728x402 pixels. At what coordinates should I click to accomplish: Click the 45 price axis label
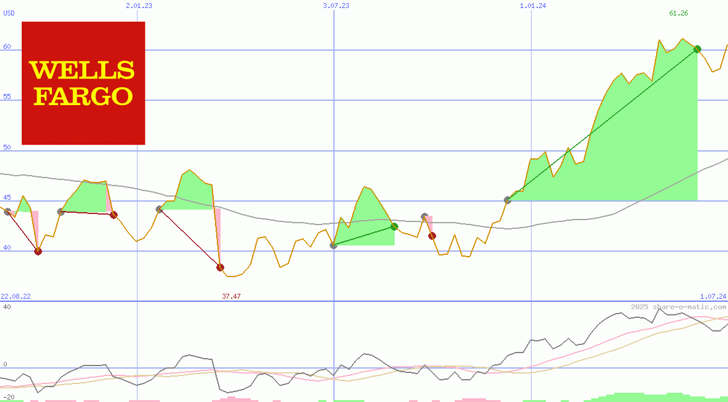click(7, 197)
